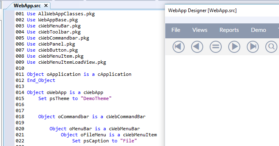Image resolution: width=279 pixels, height=146 pixels.
Task: Click the magnifier search icon
Action: coord(271,47)
